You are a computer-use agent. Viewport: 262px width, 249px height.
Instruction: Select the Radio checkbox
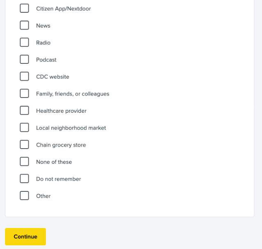[x=24, y=42]
